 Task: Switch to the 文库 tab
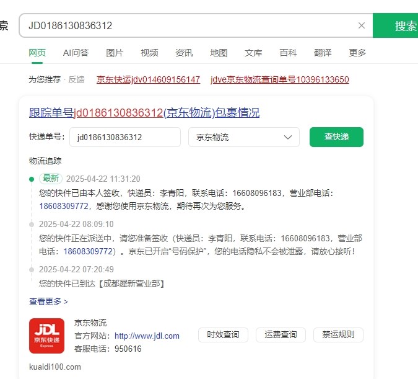[x=253, y=53]
